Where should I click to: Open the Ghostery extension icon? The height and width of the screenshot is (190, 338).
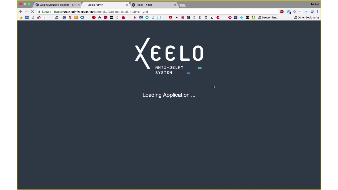pos(289,12)
